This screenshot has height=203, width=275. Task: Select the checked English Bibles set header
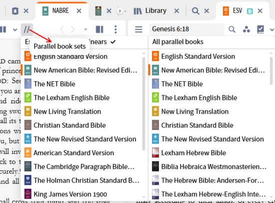click(84, 42)
